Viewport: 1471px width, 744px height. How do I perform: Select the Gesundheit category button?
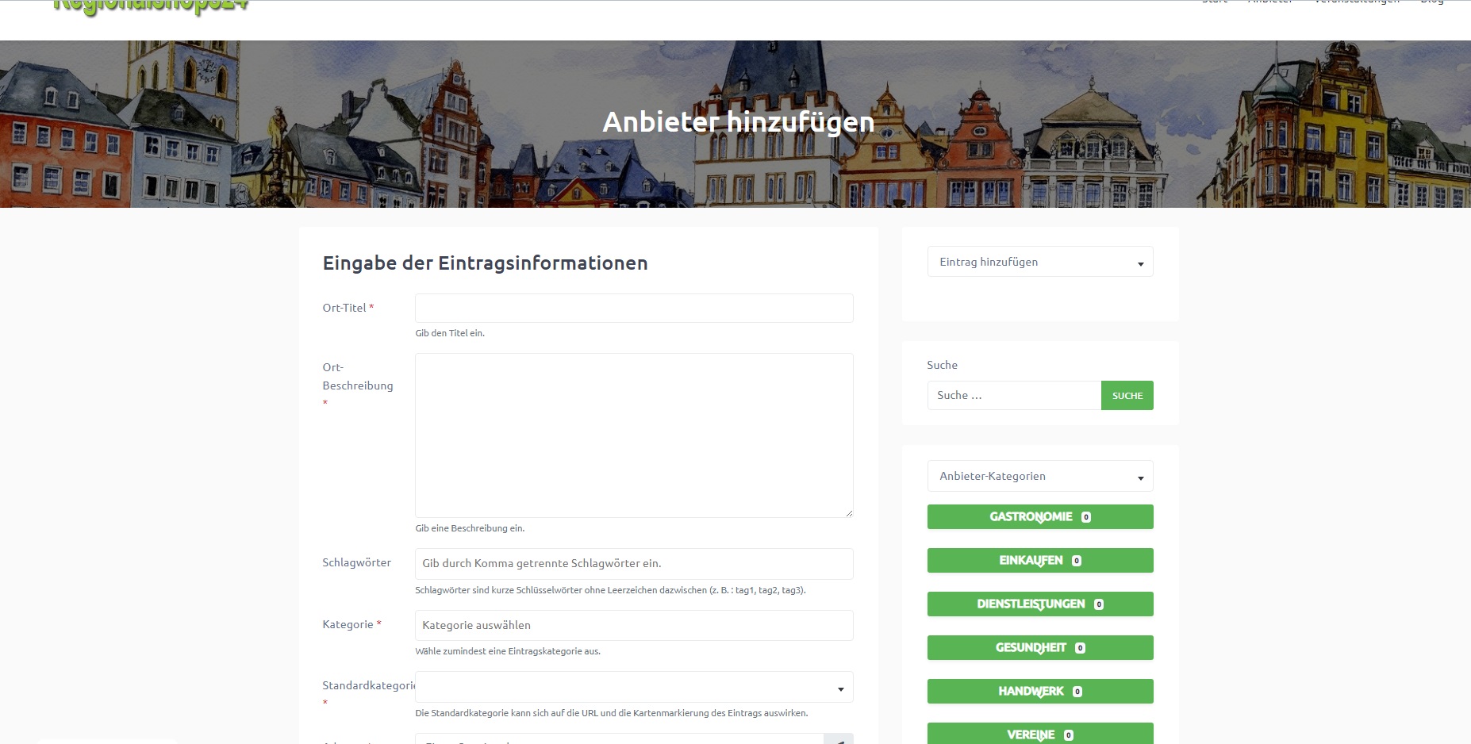pyautogui.click(x=1030, y=648)
